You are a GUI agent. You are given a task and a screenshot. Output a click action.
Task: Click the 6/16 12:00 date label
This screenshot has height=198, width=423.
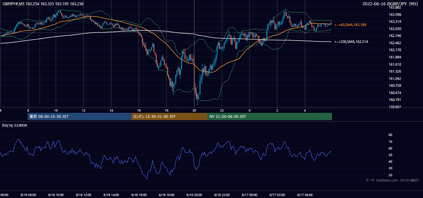tap(83, 195)
